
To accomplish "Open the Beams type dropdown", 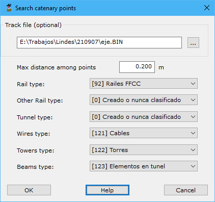I will 144,166.
